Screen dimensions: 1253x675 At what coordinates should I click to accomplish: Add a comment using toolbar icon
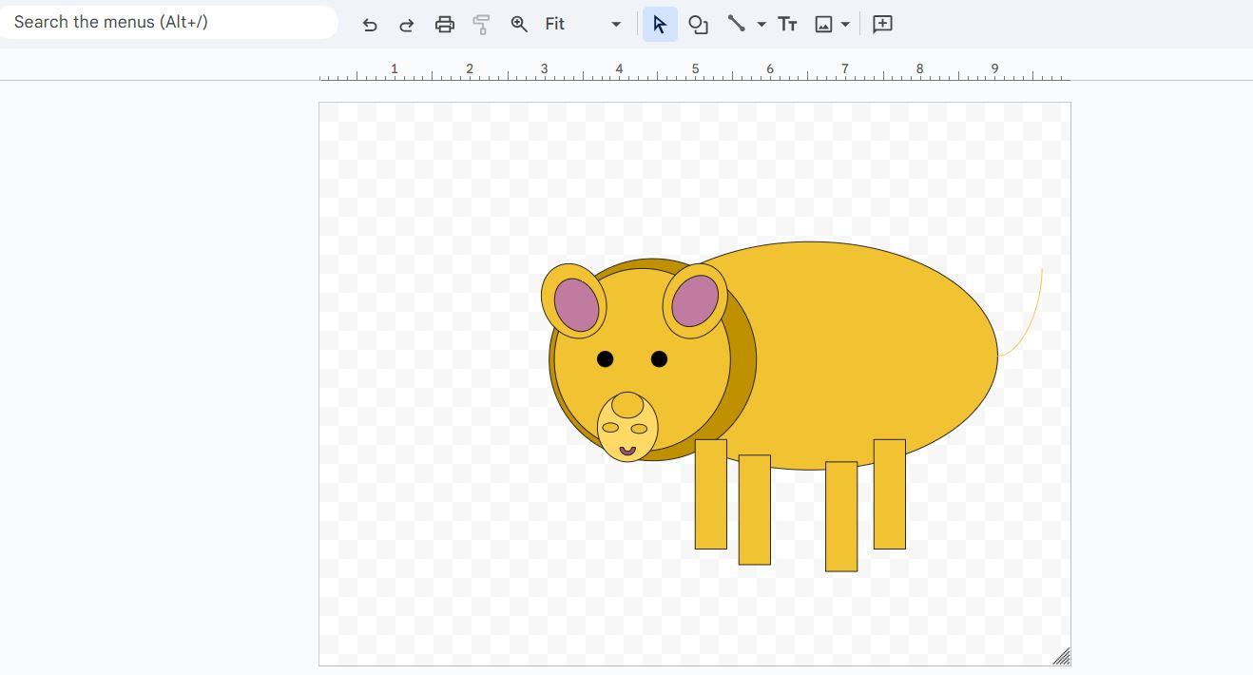click(882, 25)
